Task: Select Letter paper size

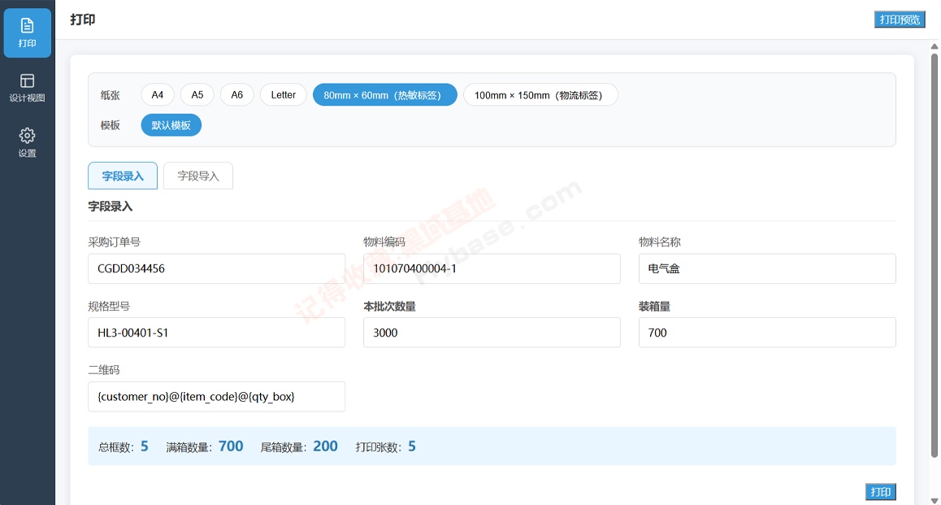Action: [x=284, y=95]
